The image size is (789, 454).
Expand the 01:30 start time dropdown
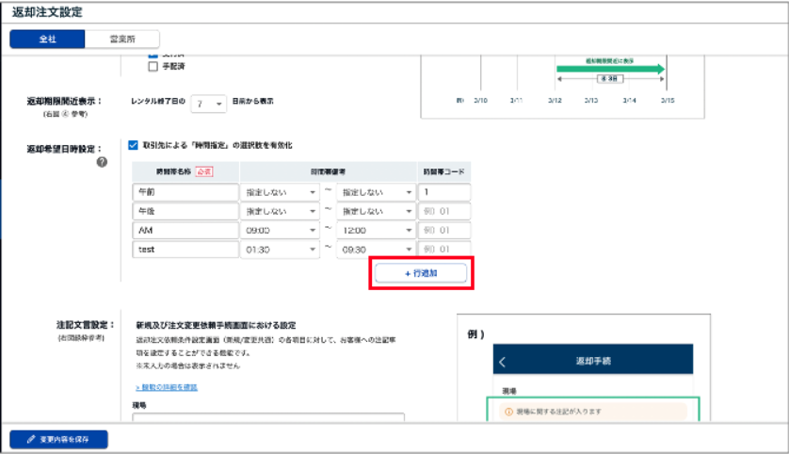point(281,250)
